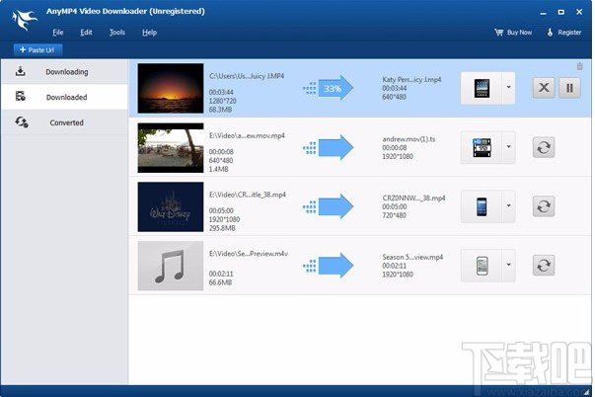Click the 1.4MB file size
This screenshot has height=397, width=595.
219,169
